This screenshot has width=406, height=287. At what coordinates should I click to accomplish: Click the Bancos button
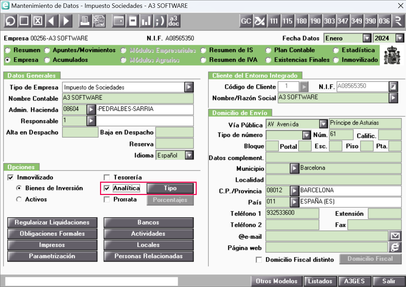pos(149,222)
